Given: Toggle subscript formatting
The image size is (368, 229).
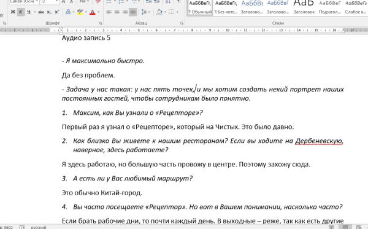Looking at the screenshot, I should [49, 12].
